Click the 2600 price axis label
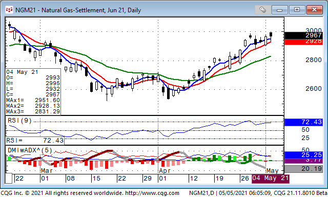The image size is (328, 197). (313, 89)
